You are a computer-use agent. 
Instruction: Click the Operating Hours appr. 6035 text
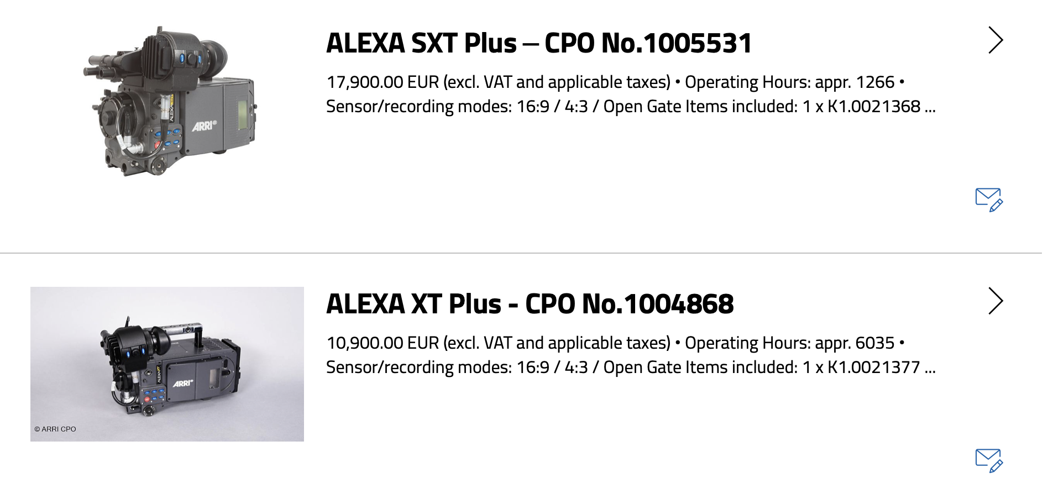pyautogui.click(x=789, y=343)
